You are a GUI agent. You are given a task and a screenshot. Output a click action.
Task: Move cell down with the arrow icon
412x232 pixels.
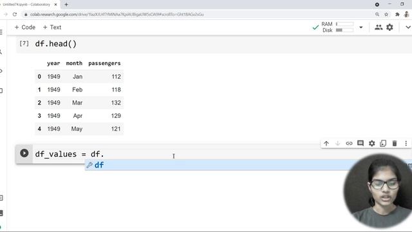[x=337, y=143]
